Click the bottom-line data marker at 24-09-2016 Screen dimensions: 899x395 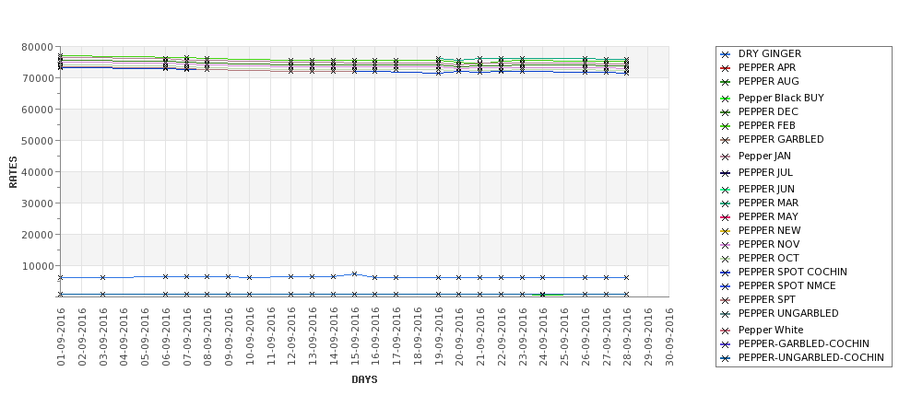pyautogui.click(x=542, y=295)
